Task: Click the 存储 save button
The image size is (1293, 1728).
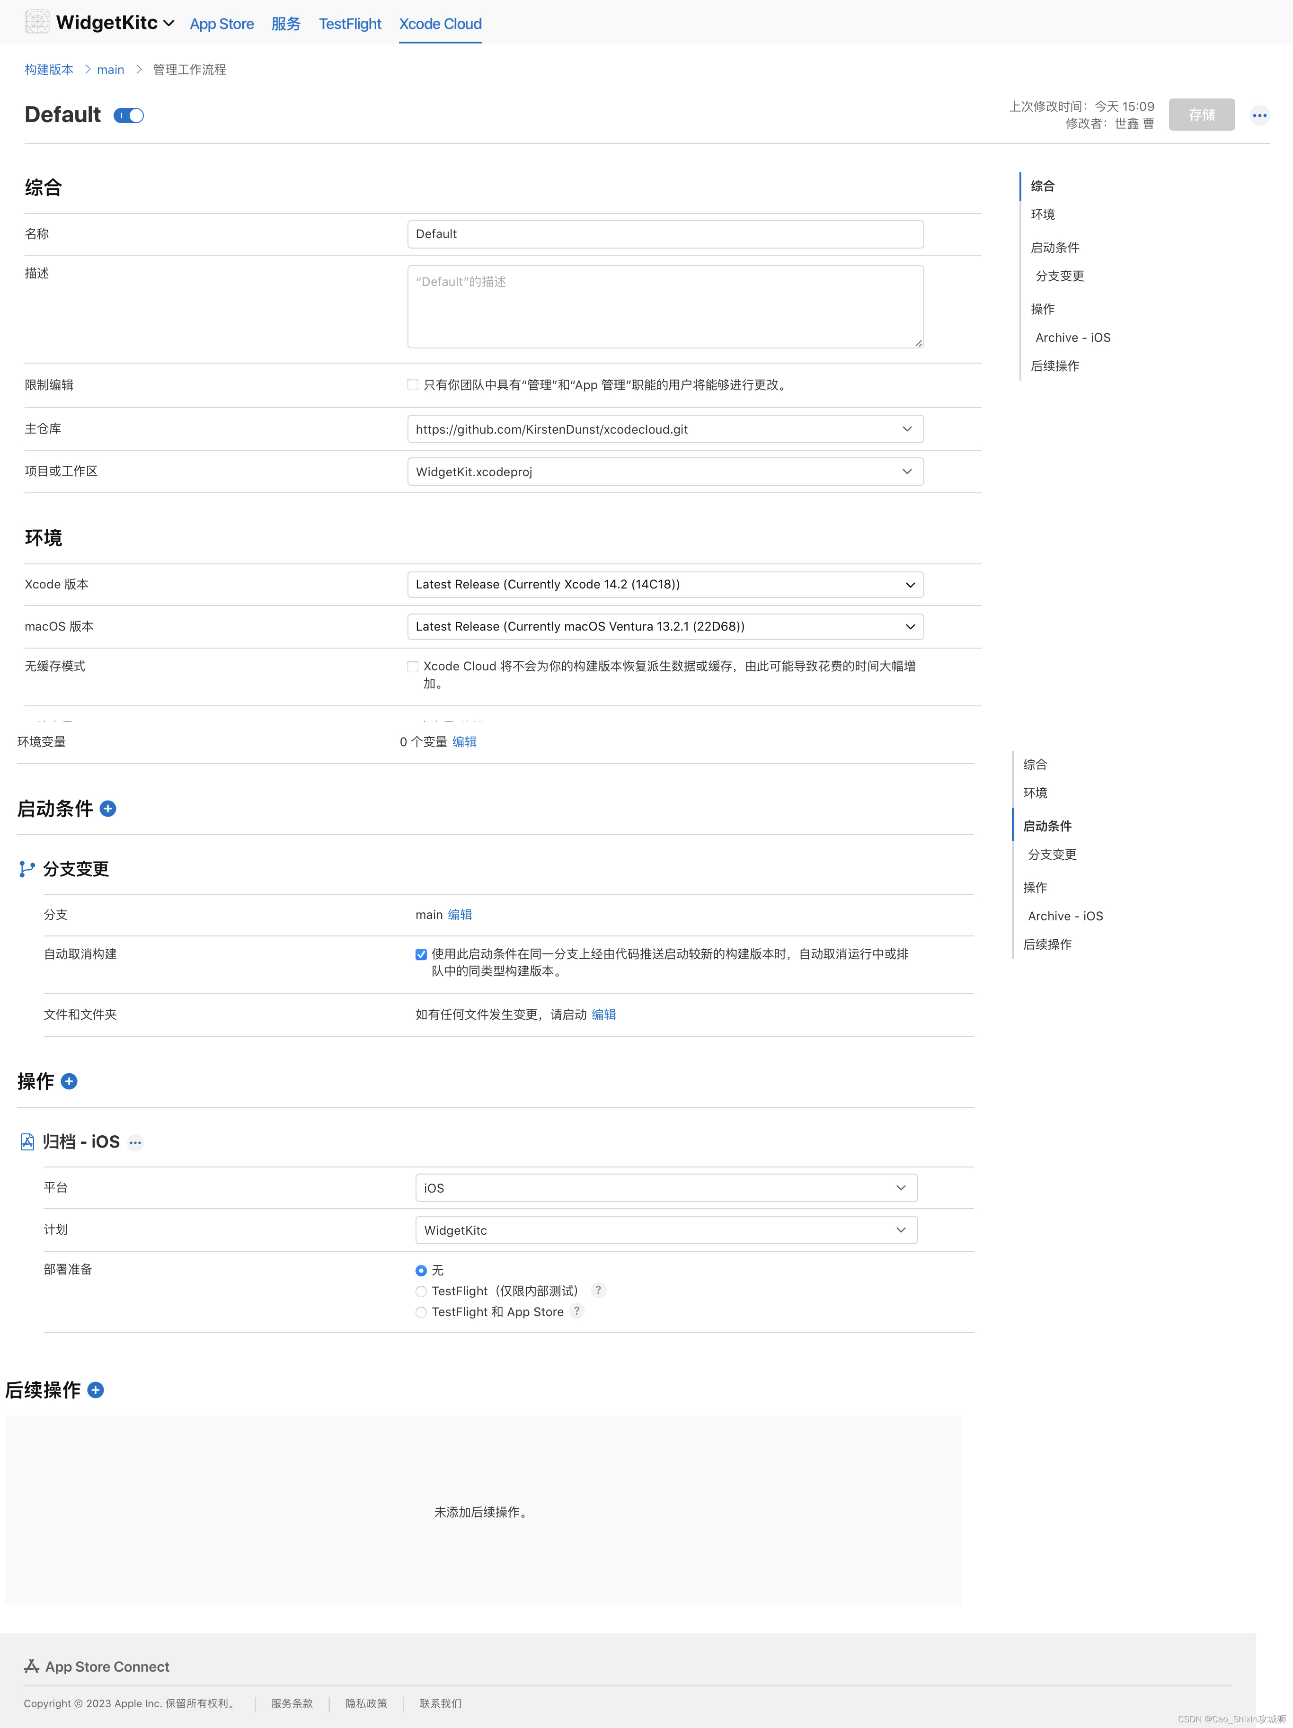Action: (1202, 115)
